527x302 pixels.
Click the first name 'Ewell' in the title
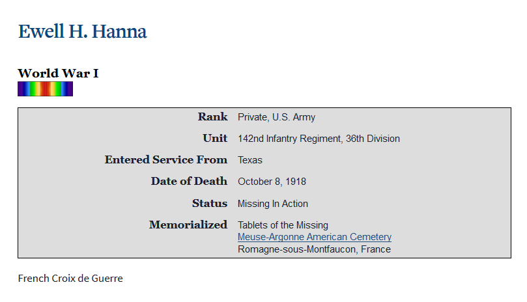tap(42, 31)
